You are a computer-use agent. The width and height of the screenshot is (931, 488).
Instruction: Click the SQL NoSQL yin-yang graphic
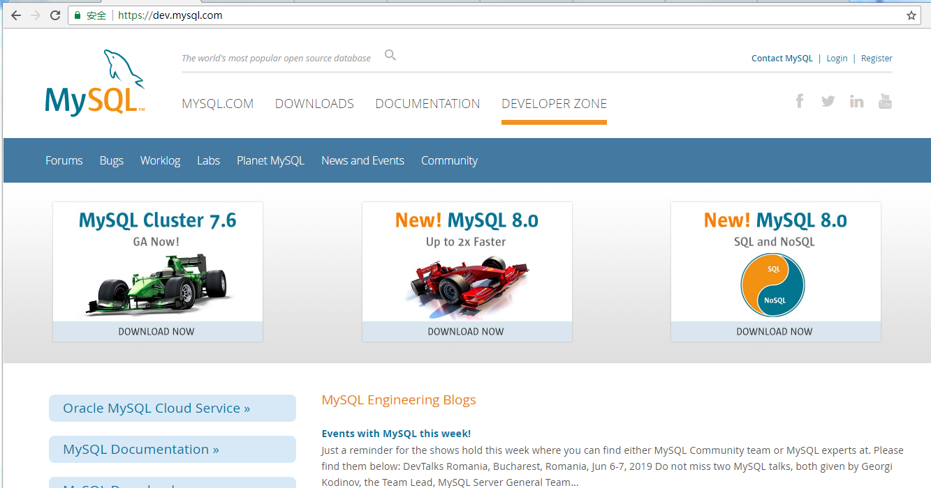point(772,284)
